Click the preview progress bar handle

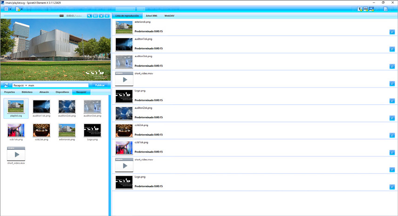tap(61, 16)
